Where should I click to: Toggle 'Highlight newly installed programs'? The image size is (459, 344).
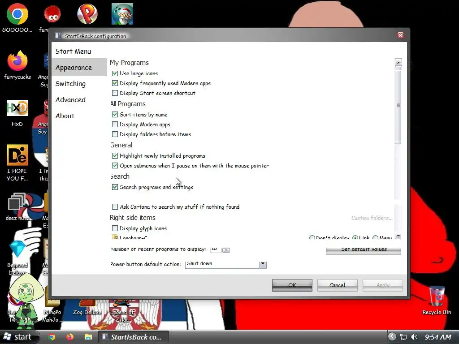click(x=115, y=155)
